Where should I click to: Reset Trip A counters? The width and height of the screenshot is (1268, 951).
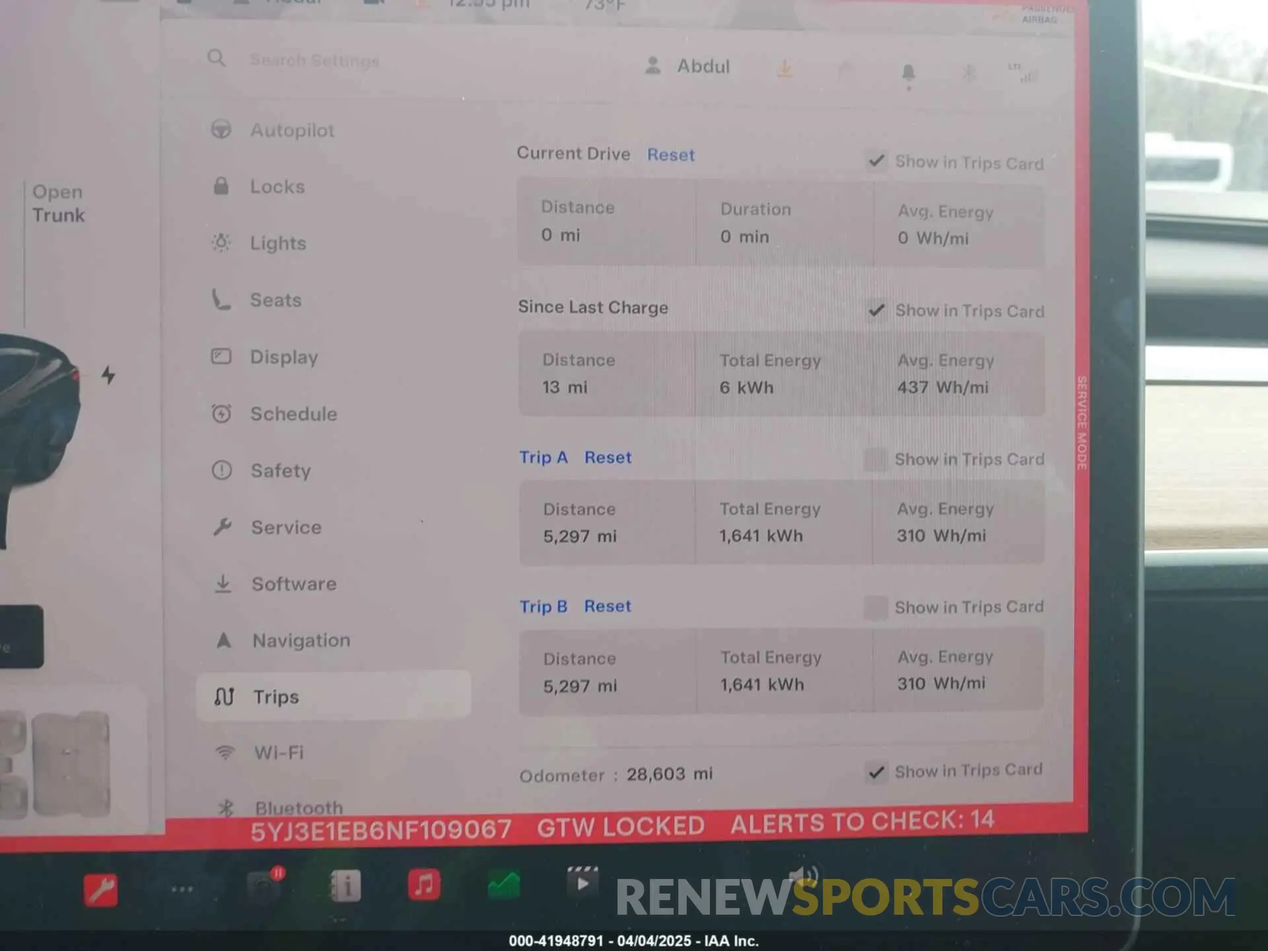click(608, 457)
